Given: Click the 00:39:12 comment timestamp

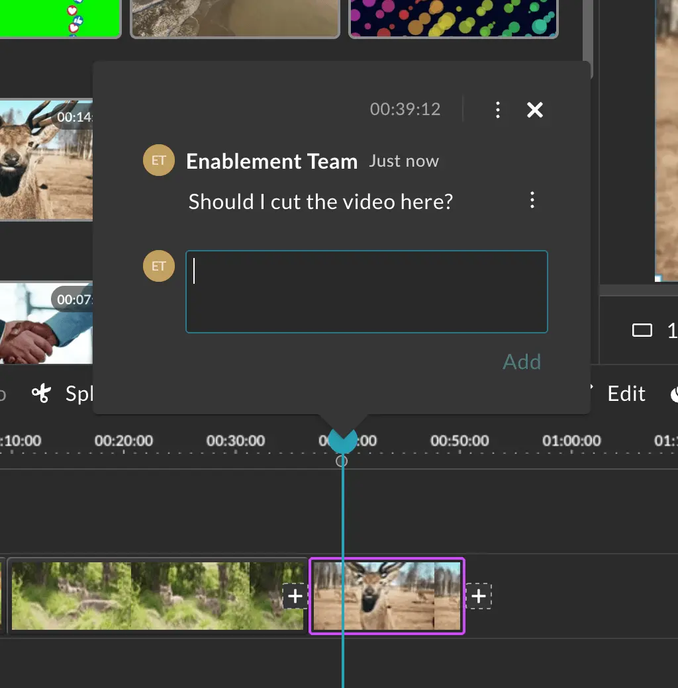Looking at the screenshot, I should click(405, 109).
